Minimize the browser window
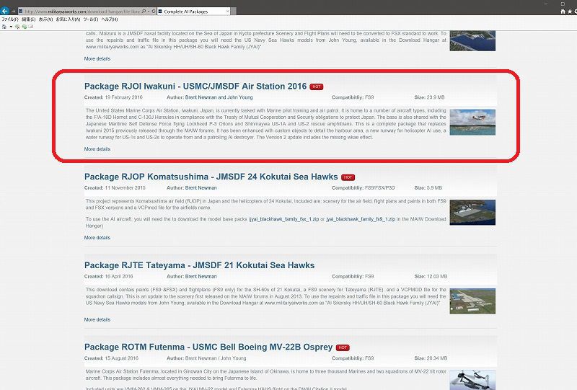The width and height of the screenshot is (577, 390). (x=546, y=4)
